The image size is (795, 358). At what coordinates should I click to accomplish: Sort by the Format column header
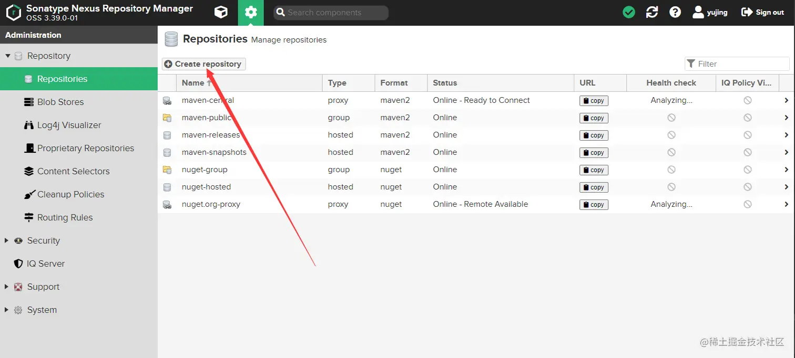tap(401, 83)
